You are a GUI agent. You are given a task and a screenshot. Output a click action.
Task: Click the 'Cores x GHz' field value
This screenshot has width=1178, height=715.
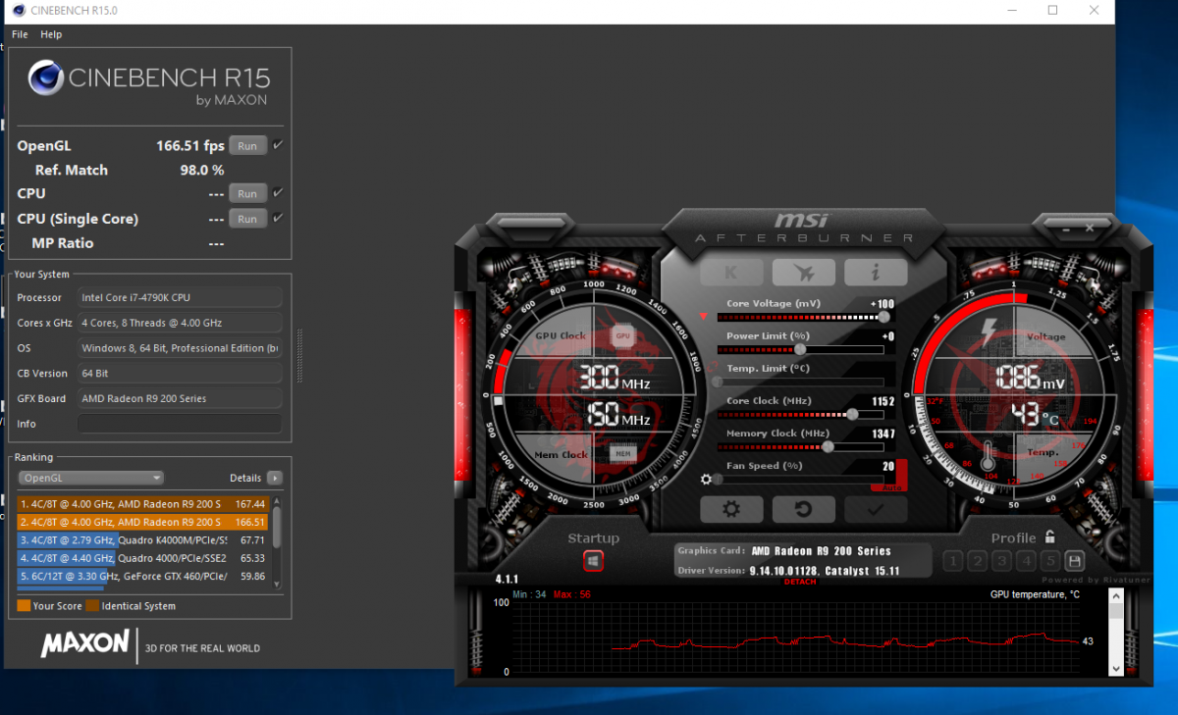tap(180, 323)
